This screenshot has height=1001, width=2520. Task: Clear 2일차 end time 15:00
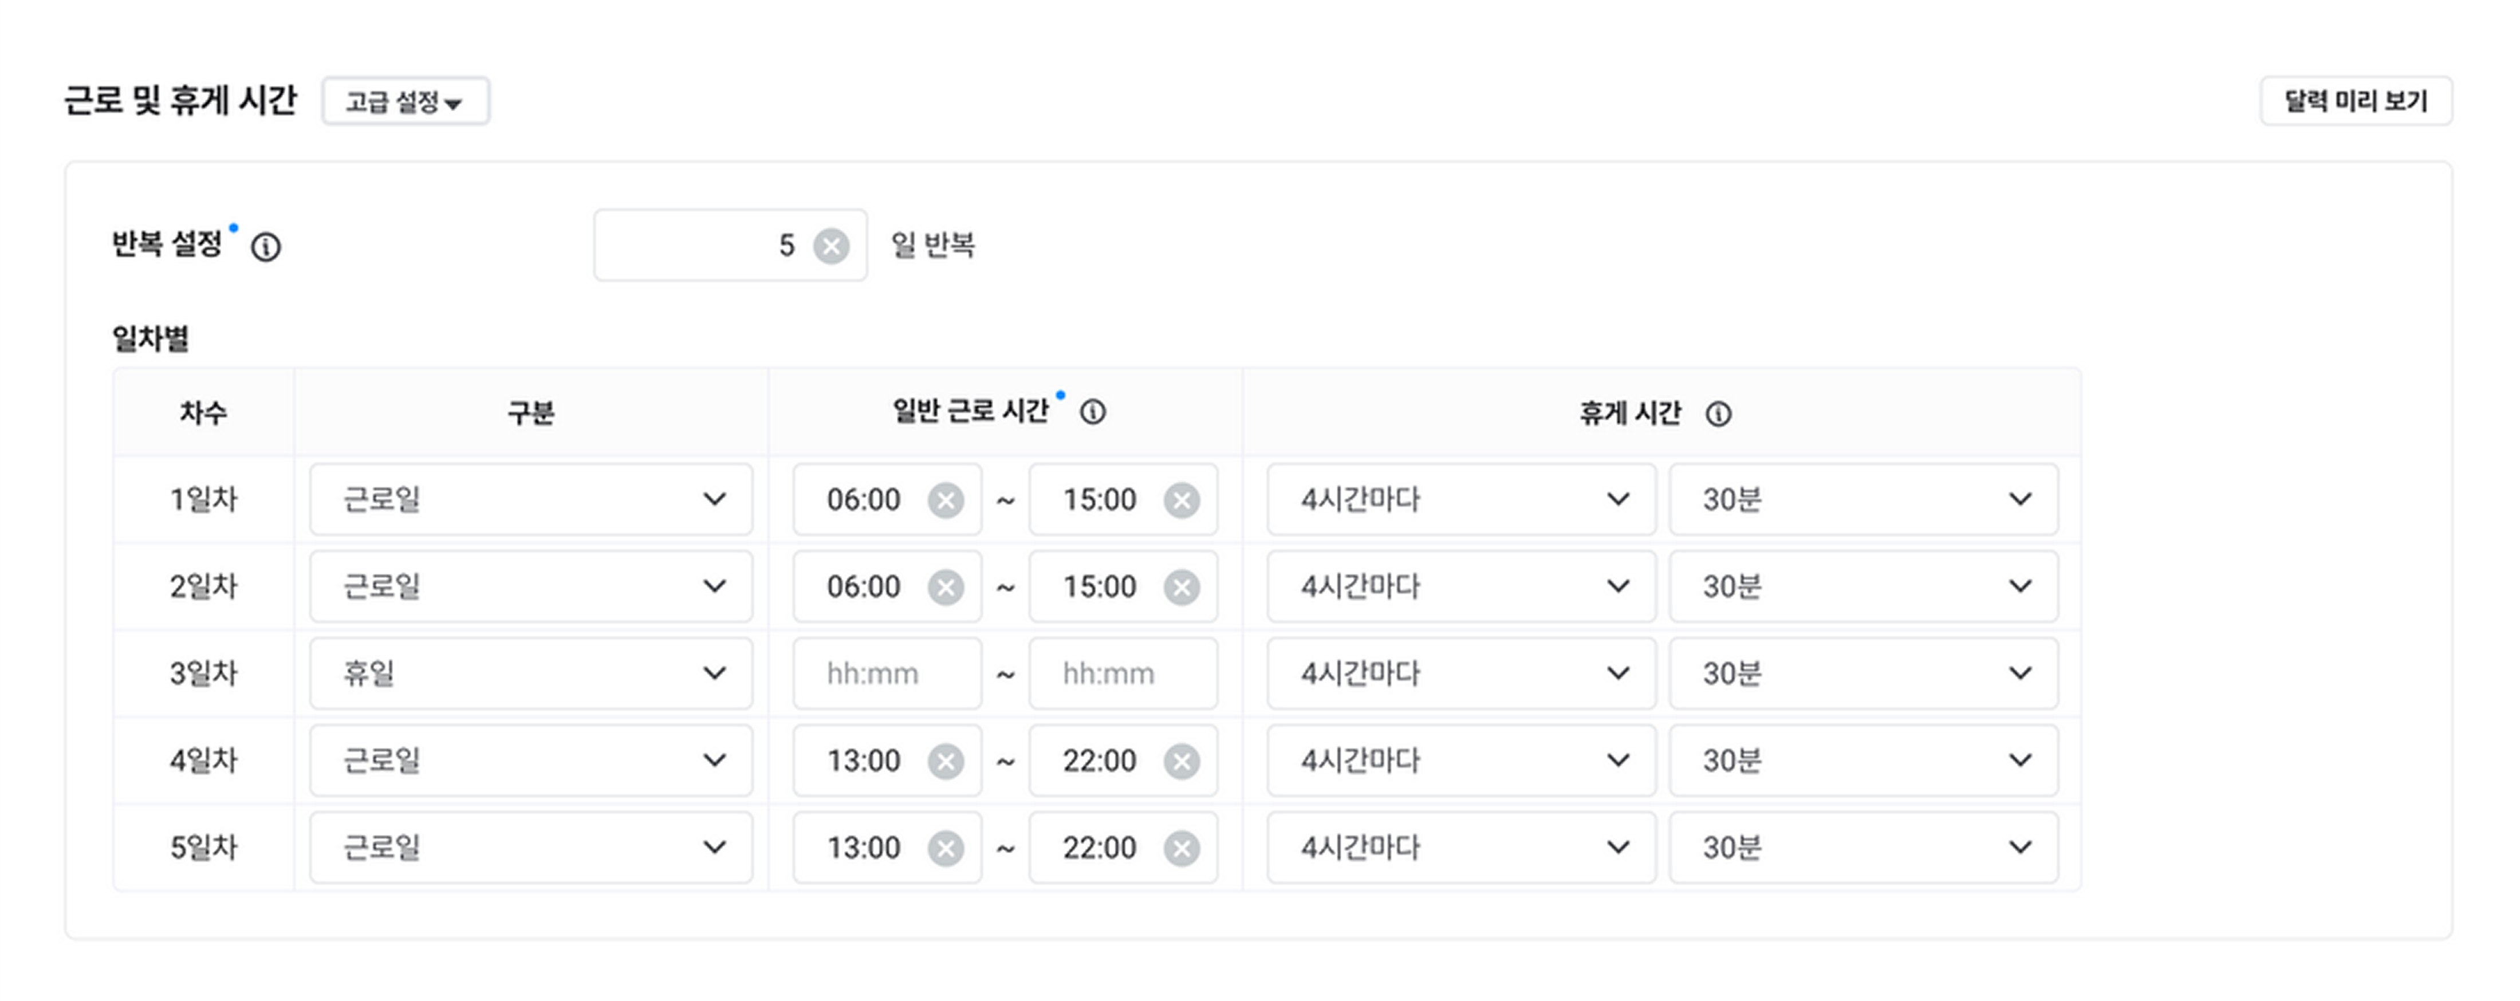click(1182, 587)
